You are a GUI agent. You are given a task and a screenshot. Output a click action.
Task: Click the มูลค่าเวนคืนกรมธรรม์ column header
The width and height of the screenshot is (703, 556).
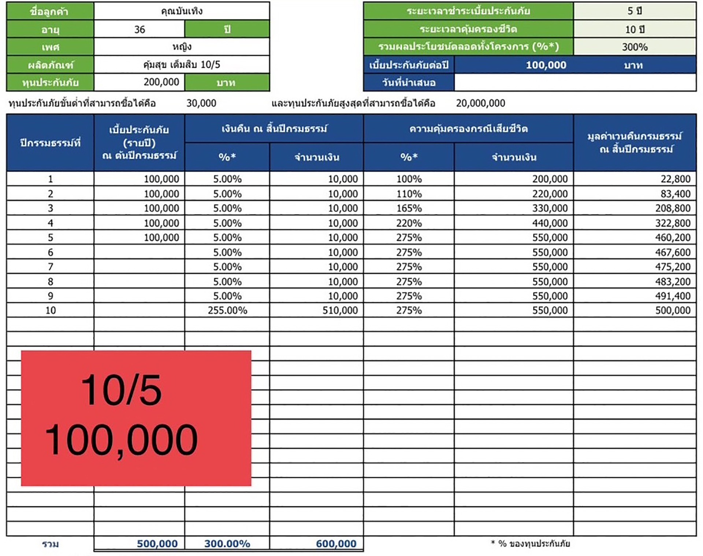pyautogui.click(x=635, y=143)
